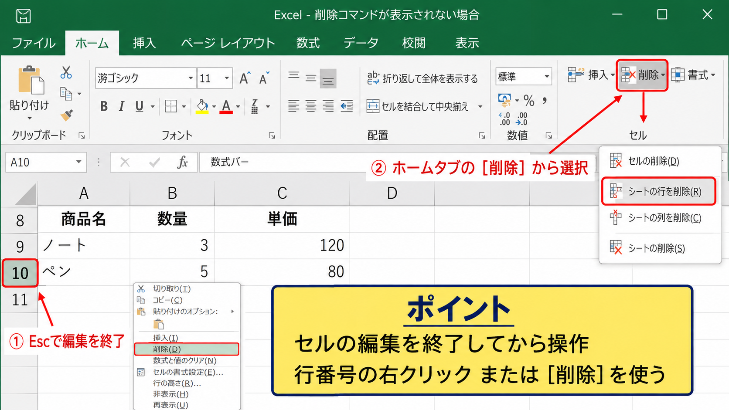Click the Cut scissors icon in ribbon
729x410 pixels.
pyautogui.click(x=66, y=72)
